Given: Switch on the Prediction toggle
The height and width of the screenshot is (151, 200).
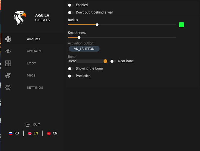Looking at the screenshot, I should [x=71, y=76].
